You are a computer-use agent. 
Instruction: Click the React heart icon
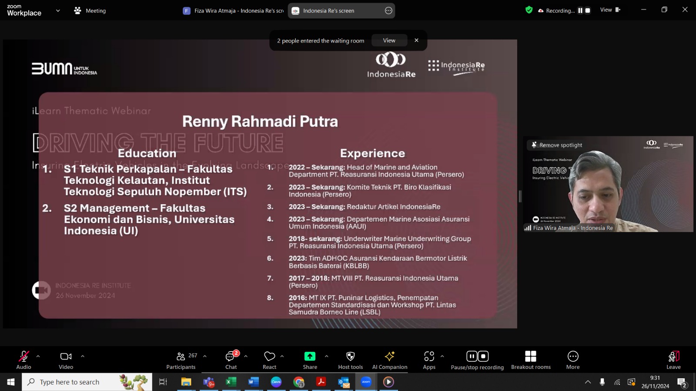coord(269,356)
